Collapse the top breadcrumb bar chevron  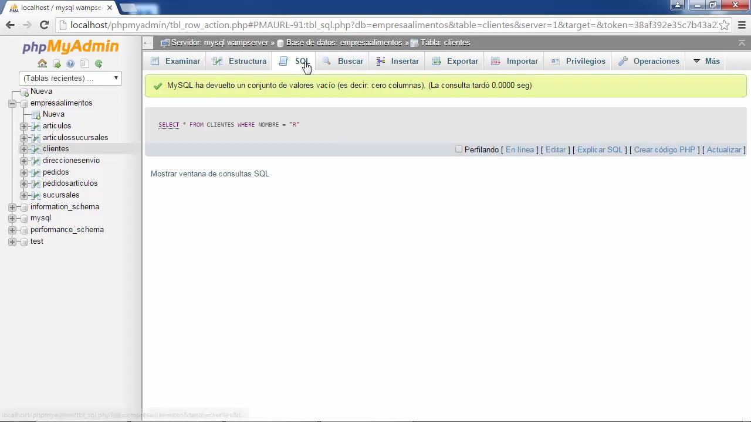coord(742,43)
